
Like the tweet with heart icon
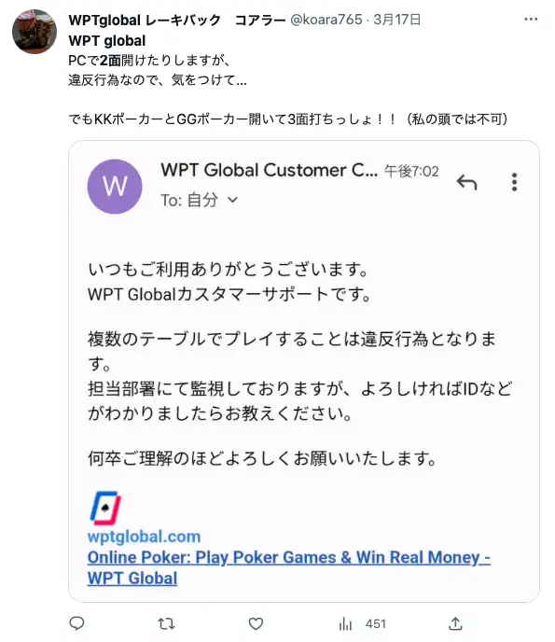[256, 623]
